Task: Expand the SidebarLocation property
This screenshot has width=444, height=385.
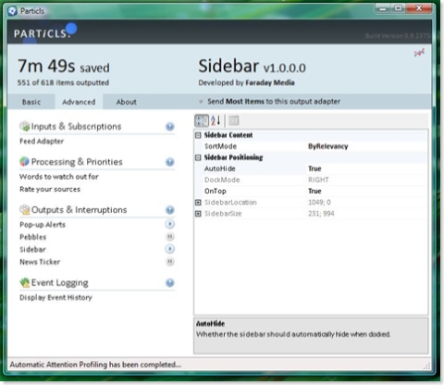Action: click(198, 203)
